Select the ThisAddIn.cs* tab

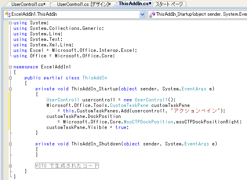coord(135,4)
